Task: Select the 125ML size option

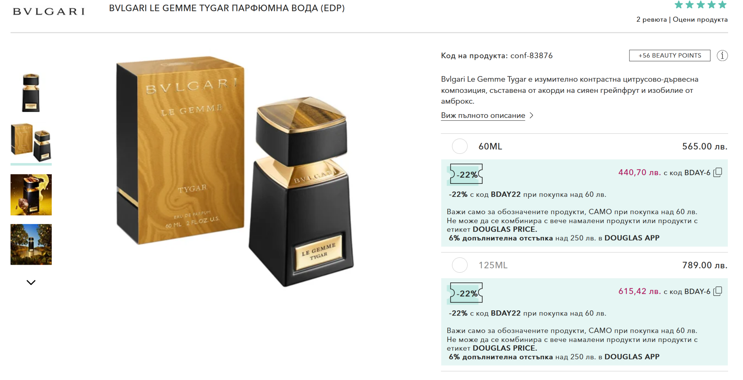Action: point(460,265)
